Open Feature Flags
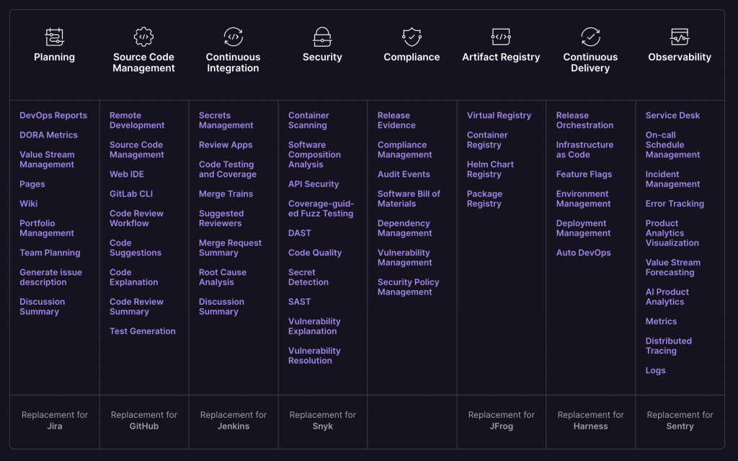The height and width of the screenshot is (461, 738). tap(584, 174)
